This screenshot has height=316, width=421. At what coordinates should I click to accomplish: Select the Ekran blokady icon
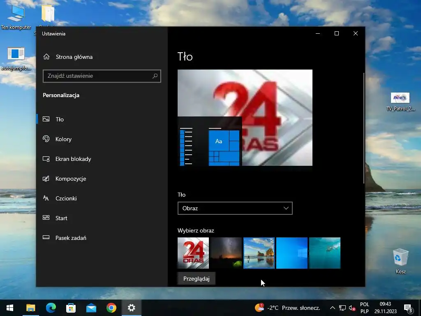click(x=46, y=159)
